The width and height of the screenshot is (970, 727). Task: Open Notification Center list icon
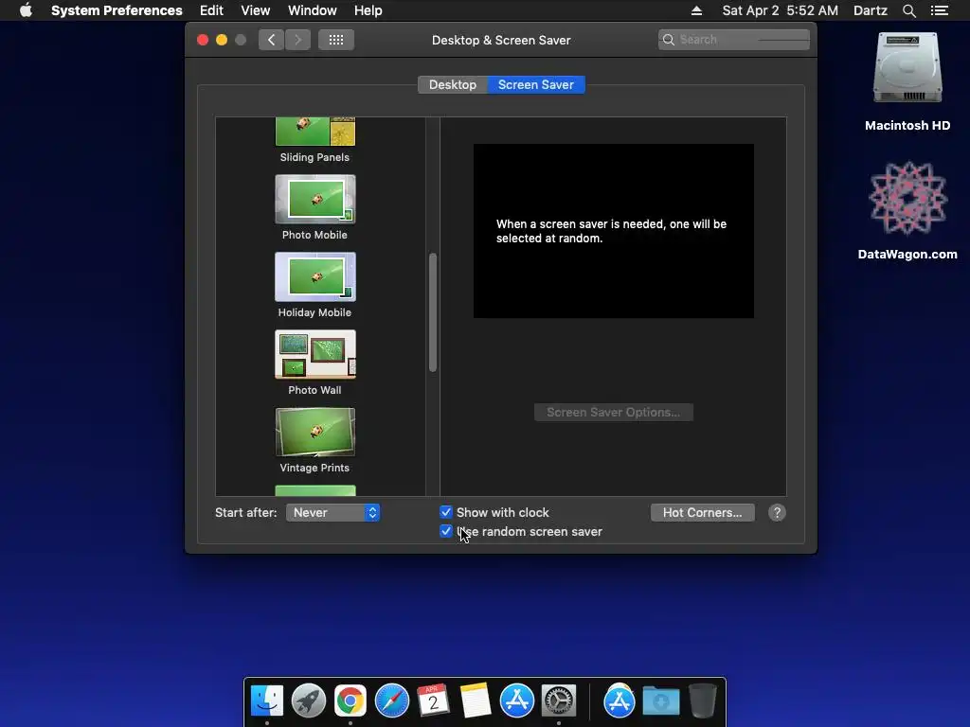[939, 10]
